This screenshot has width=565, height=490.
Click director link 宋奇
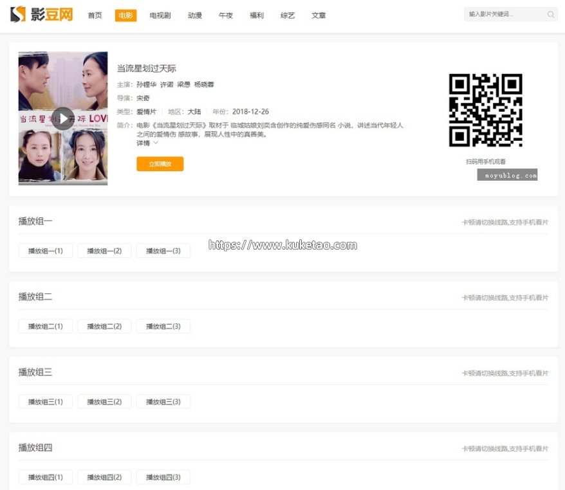pyautogui.click(x=143, y=98)
